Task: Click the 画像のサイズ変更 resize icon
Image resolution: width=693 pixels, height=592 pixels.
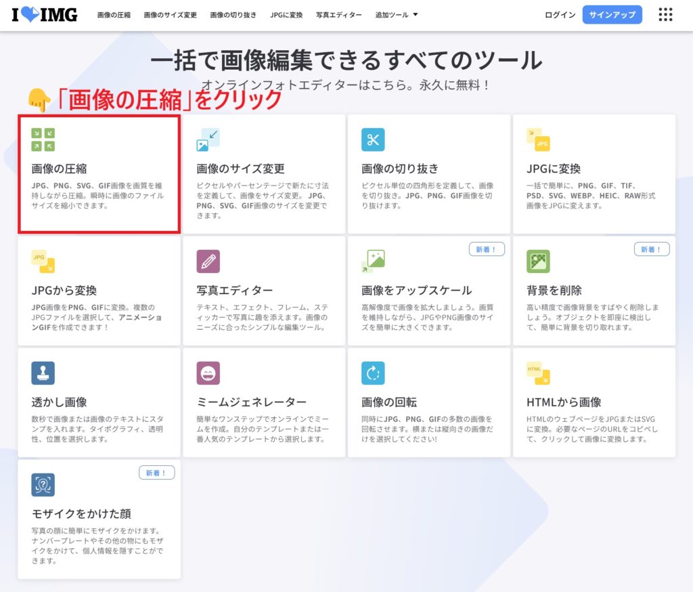Action: (x=208, y=140)
